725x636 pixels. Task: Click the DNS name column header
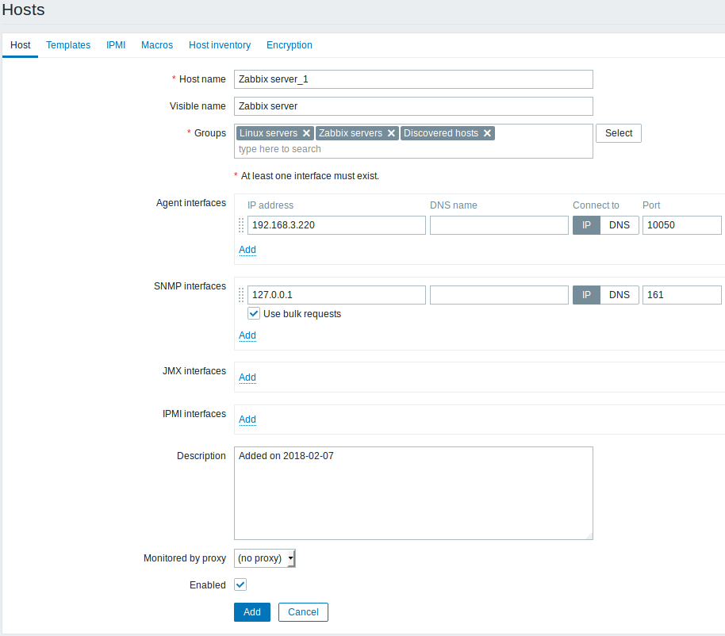[x=454, y=205]
